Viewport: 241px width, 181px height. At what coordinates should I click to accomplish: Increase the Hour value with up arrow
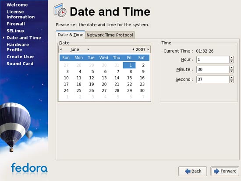(231, 58)
